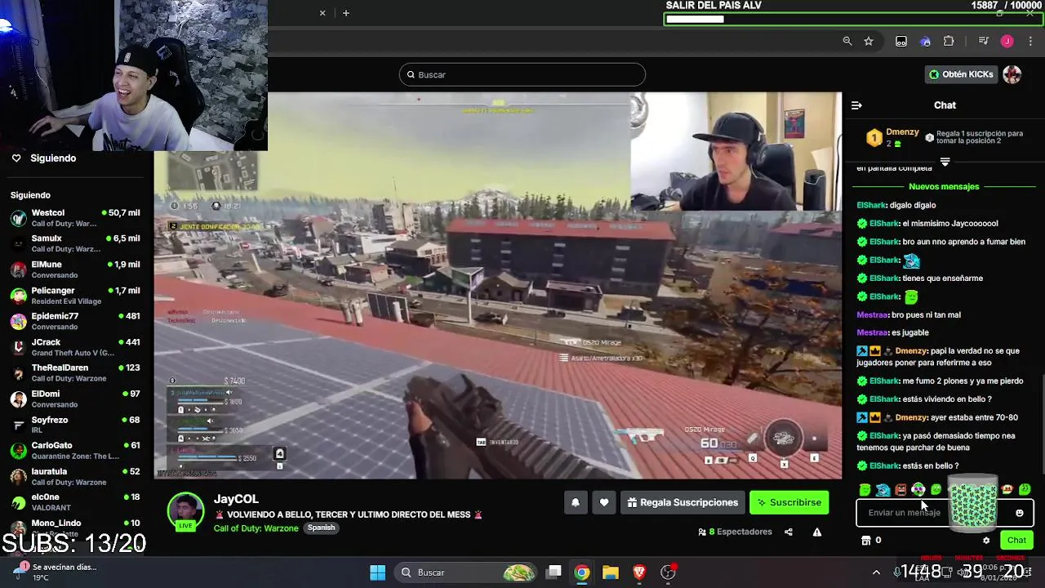
Task: Focus the Enviar un mensaje field
Action: [x=945, y=513]
